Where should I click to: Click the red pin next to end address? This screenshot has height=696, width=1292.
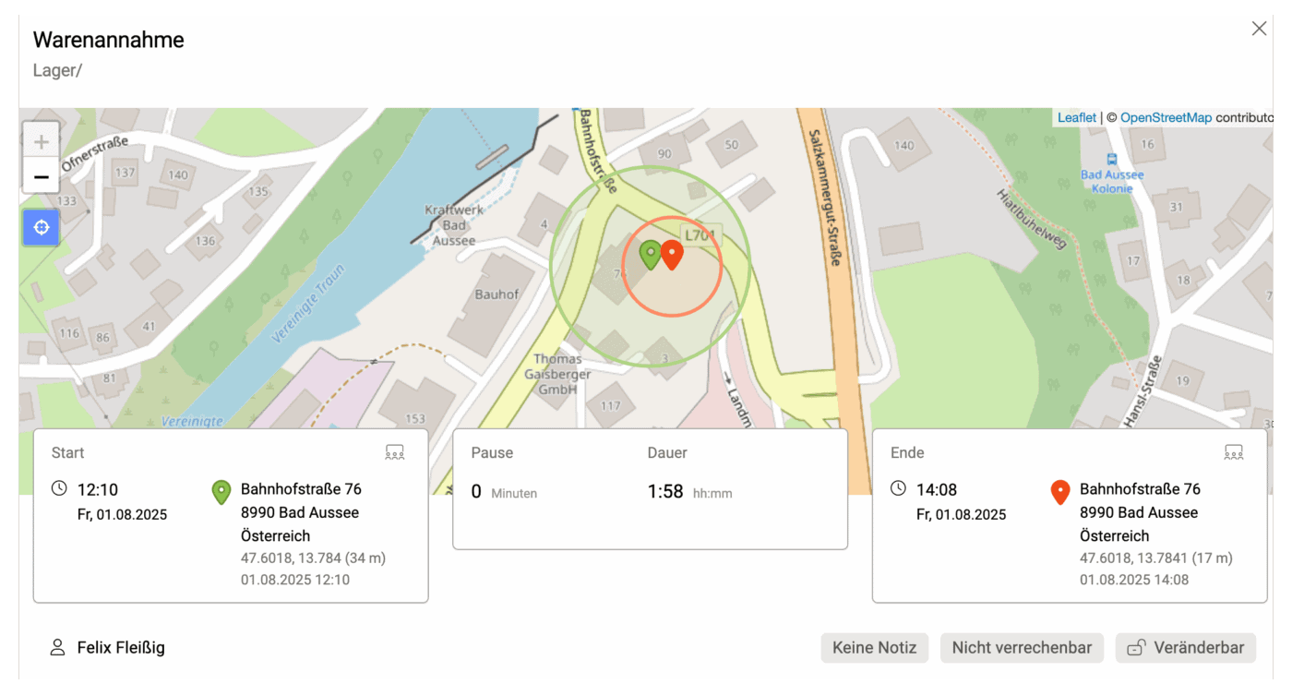[x=1060, y=492]
